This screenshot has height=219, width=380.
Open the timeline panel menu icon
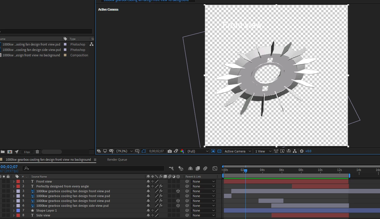point(95,160)
